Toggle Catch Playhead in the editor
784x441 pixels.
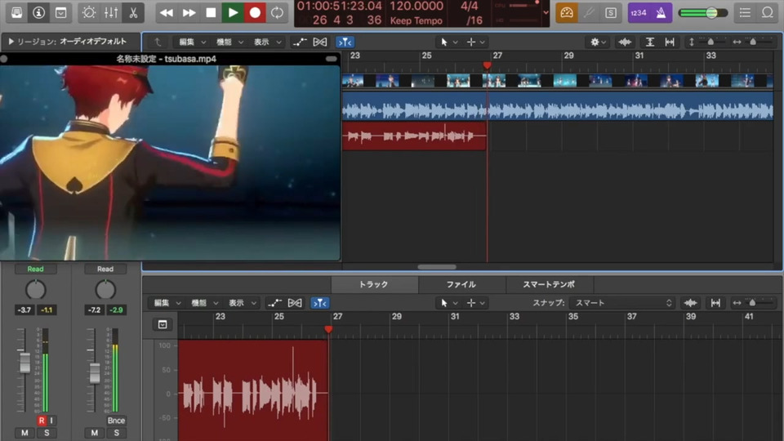click(x=320, y=303)
